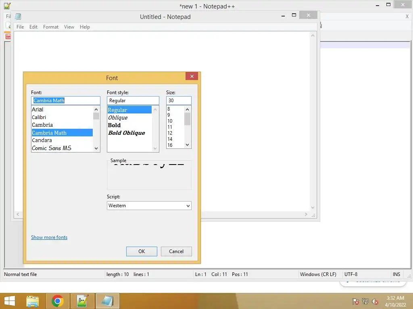Click the X close-document button in Notepad++
This screenshot has width=413, height=309.
pyautogui.click(x=407, y=16)
